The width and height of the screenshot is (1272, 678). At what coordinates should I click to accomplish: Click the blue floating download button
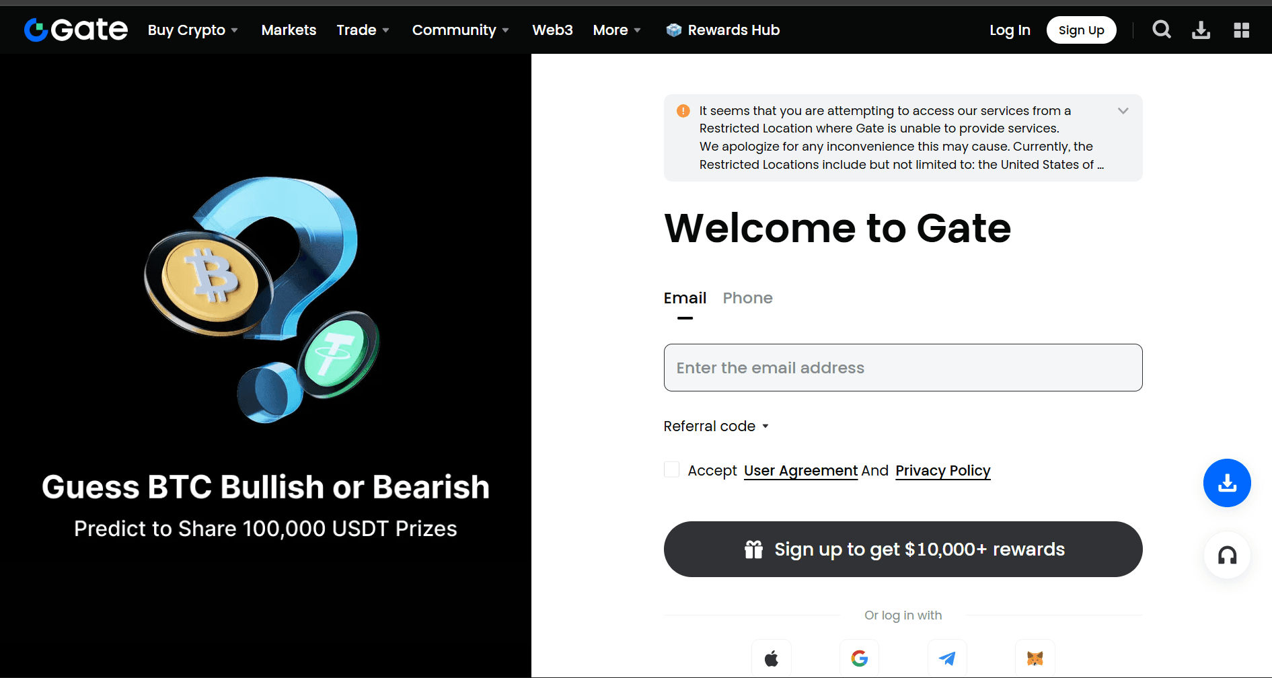[1226, 483]
